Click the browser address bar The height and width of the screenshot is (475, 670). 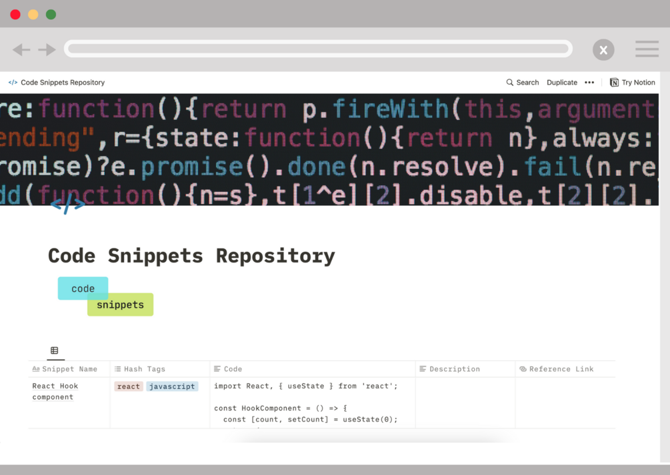[319, 49]
